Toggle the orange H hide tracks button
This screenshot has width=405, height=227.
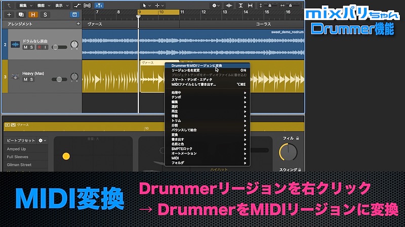click(33, 15)
